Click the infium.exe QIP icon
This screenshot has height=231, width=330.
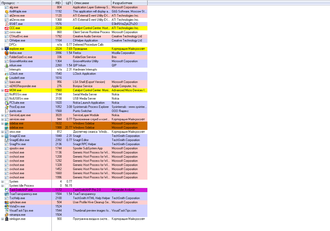tap(7, 65)
